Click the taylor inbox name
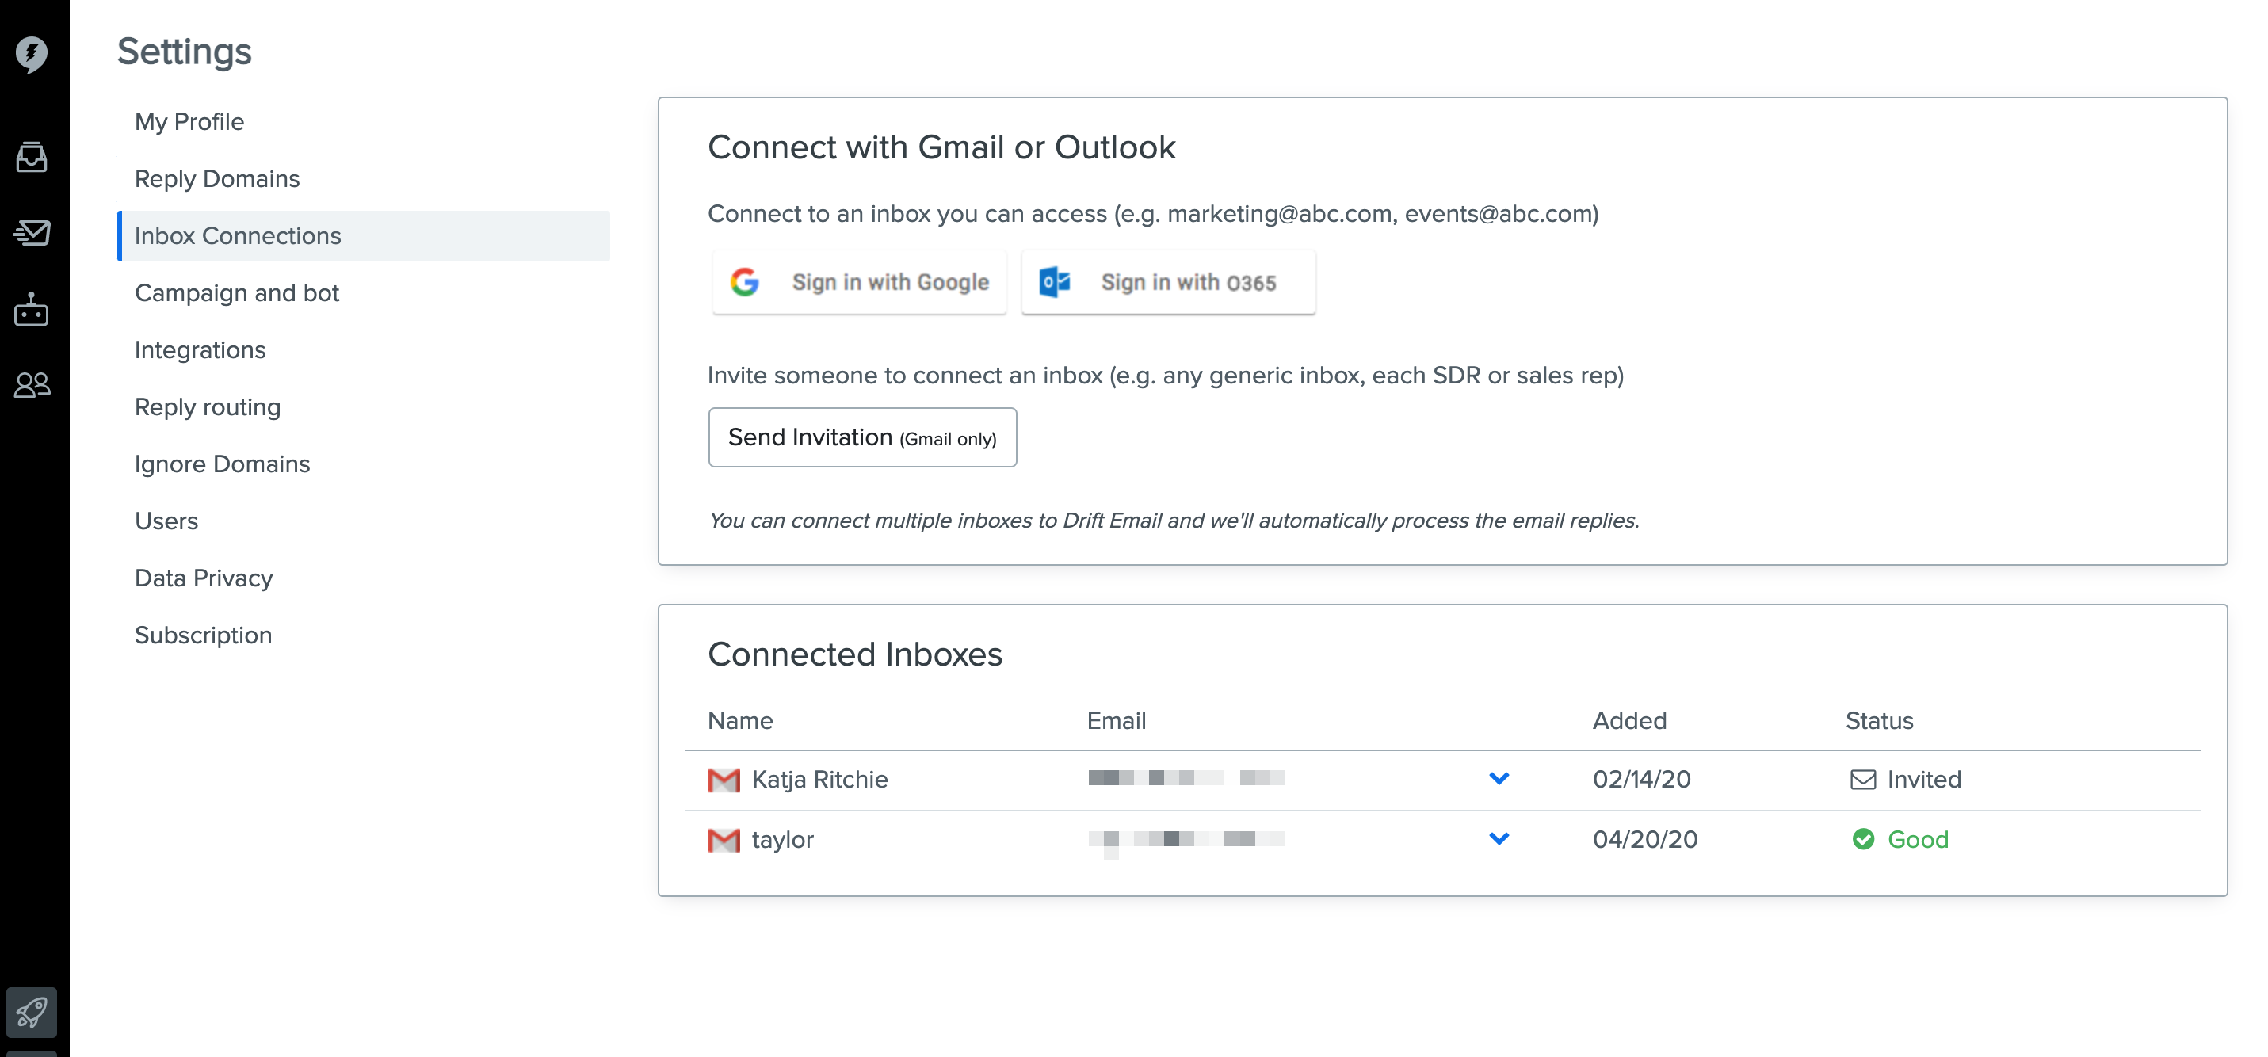This screenshot has height=1057, width=2268. click(783, 841)
